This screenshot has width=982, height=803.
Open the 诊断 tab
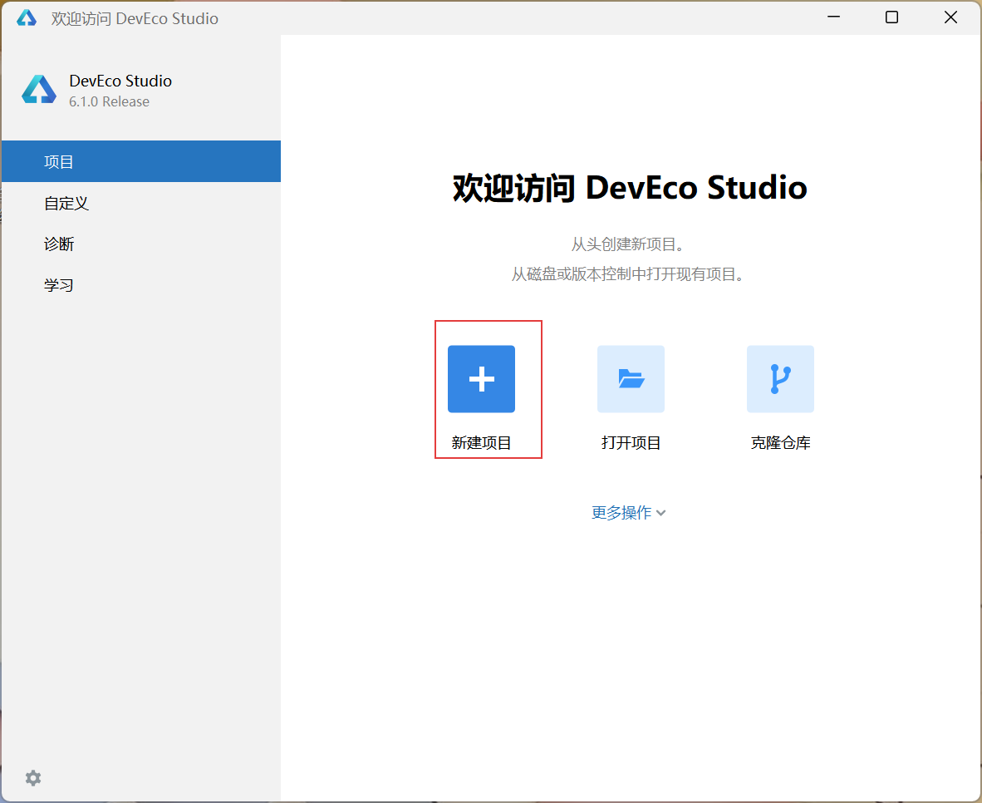tap(141, 244)
